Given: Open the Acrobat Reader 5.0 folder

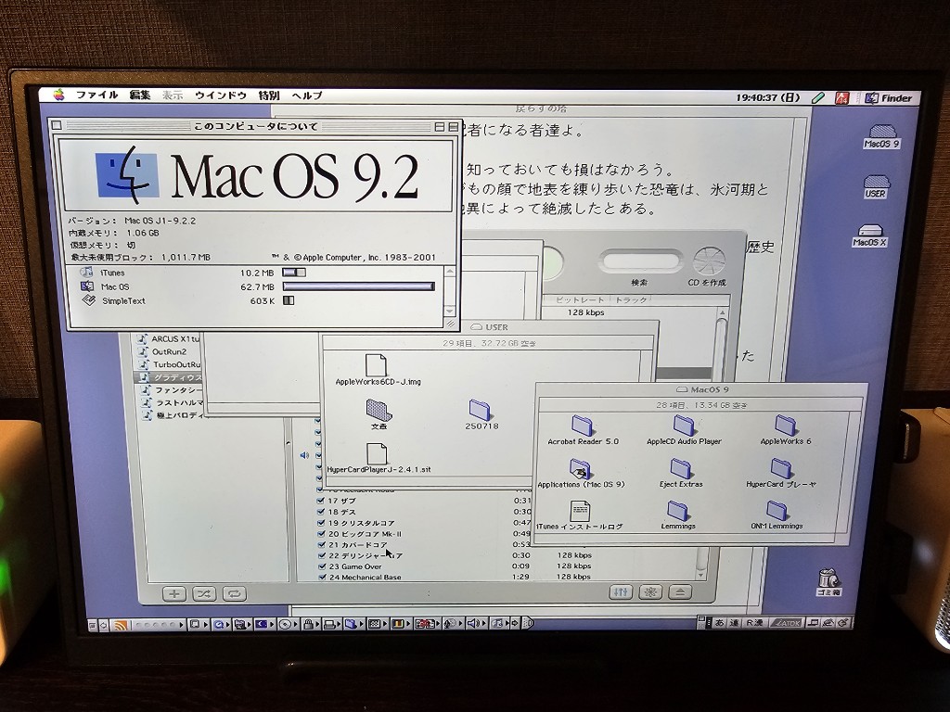Looking at the screenshot, I should [583, 430].
